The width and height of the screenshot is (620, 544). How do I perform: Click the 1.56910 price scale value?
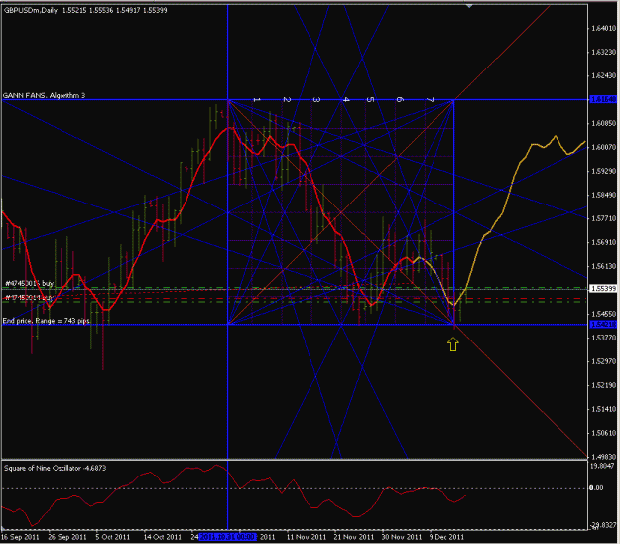[603, 242]
